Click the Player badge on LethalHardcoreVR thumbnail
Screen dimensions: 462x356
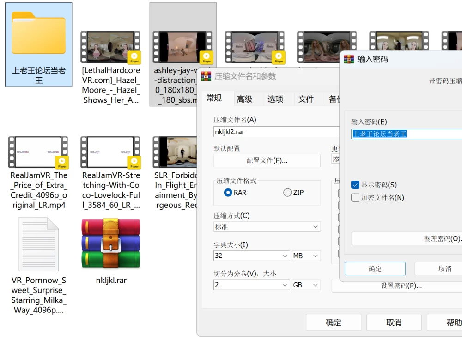click(134, 57)
